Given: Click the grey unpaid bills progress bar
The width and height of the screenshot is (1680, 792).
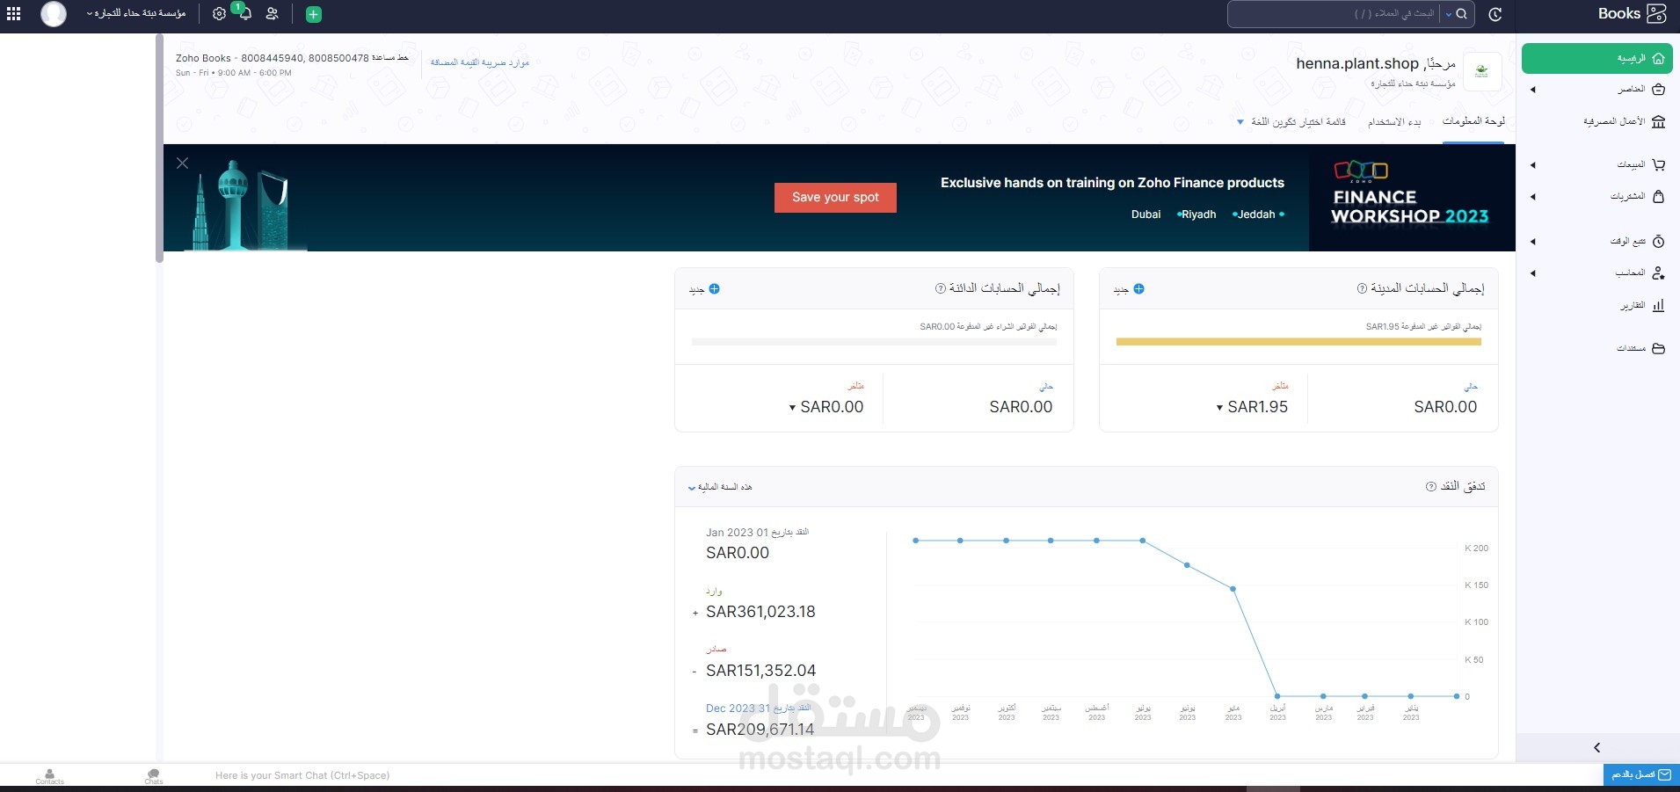Looking at the screenshot, I should coord(874,342).
